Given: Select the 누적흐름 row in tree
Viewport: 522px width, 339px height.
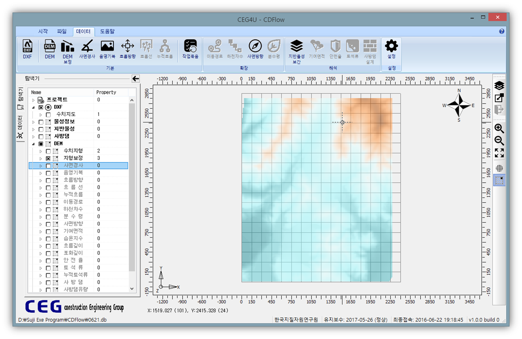Looking at the screenshot, I should tap(78, 195).
